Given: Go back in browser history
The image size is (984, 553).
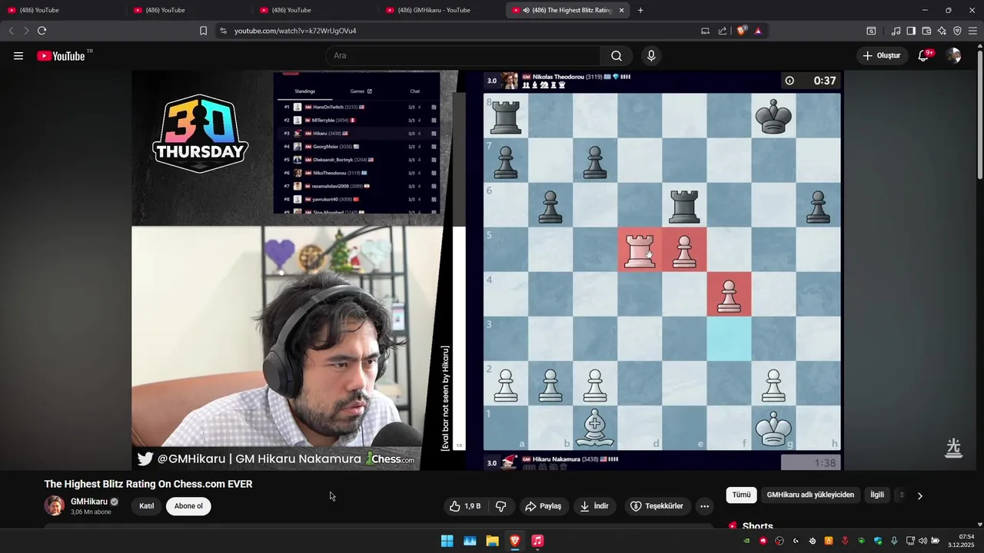Looking at the screenshot, I should click(x=11, y=31).
